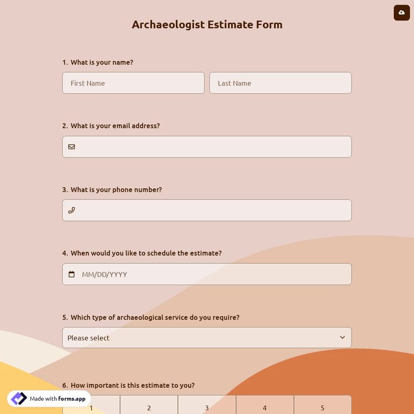Viewport: 414px width, 414px height.
Task: Click the 'What is your name?' question label
Action: 102,62
